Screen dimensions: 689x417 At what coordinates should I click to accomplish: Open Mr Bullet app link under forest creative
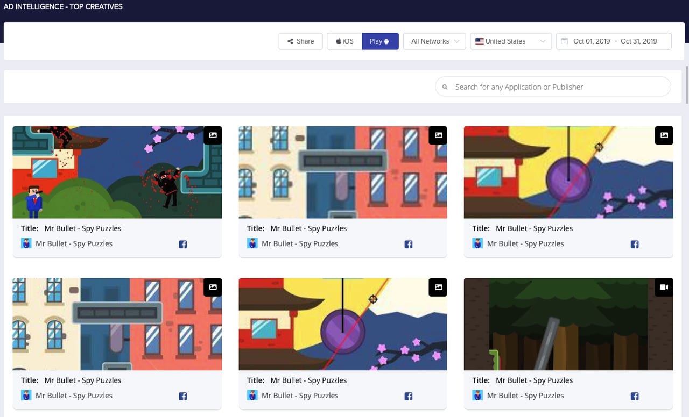(x=525, y=396)
